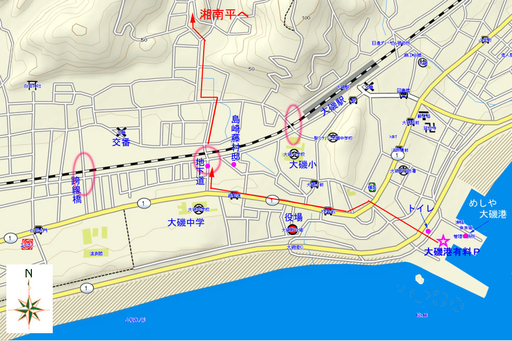Click the Route 1 shield near 大磯中学
The height and width of the screenshot is (341, 512).
(x=141, y=202)
